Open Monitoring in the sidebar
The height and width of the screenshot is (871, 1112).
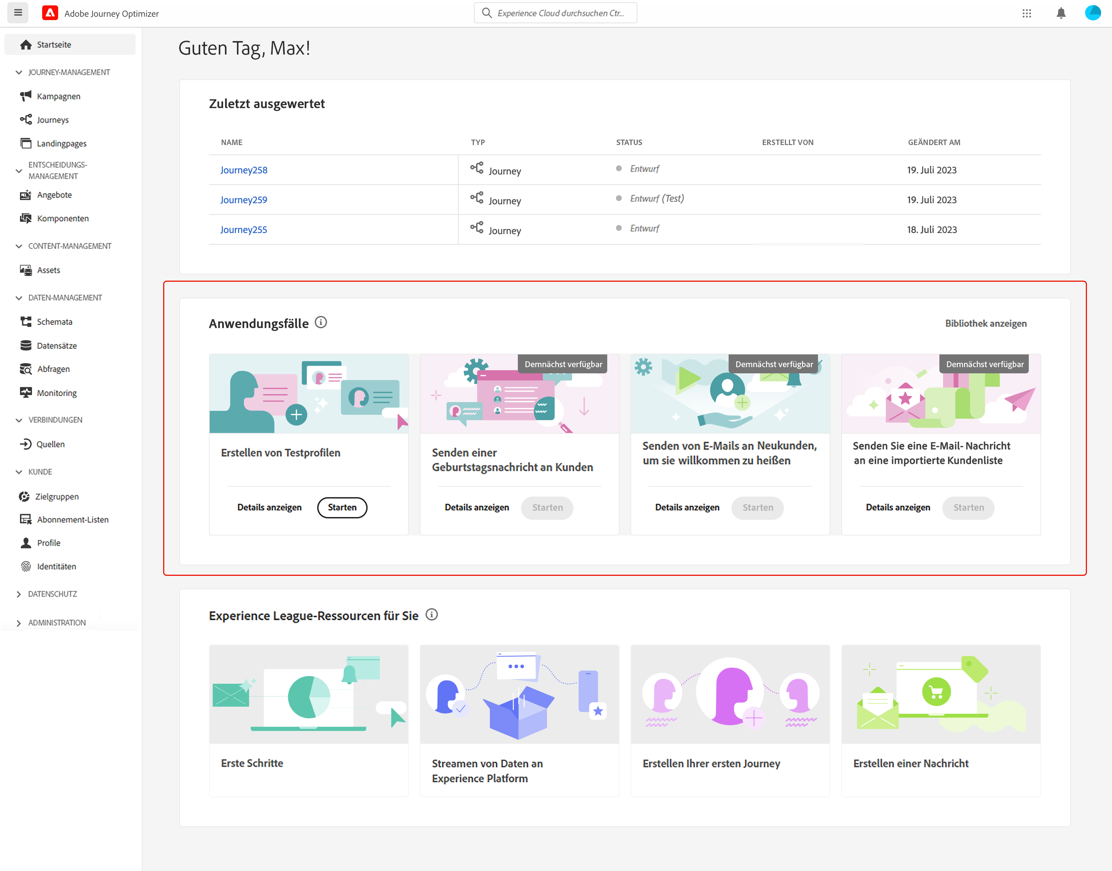coord(57,393)
